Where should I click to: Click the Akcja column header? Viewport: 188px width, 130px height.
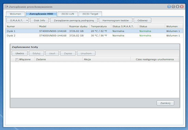point(106,59)
